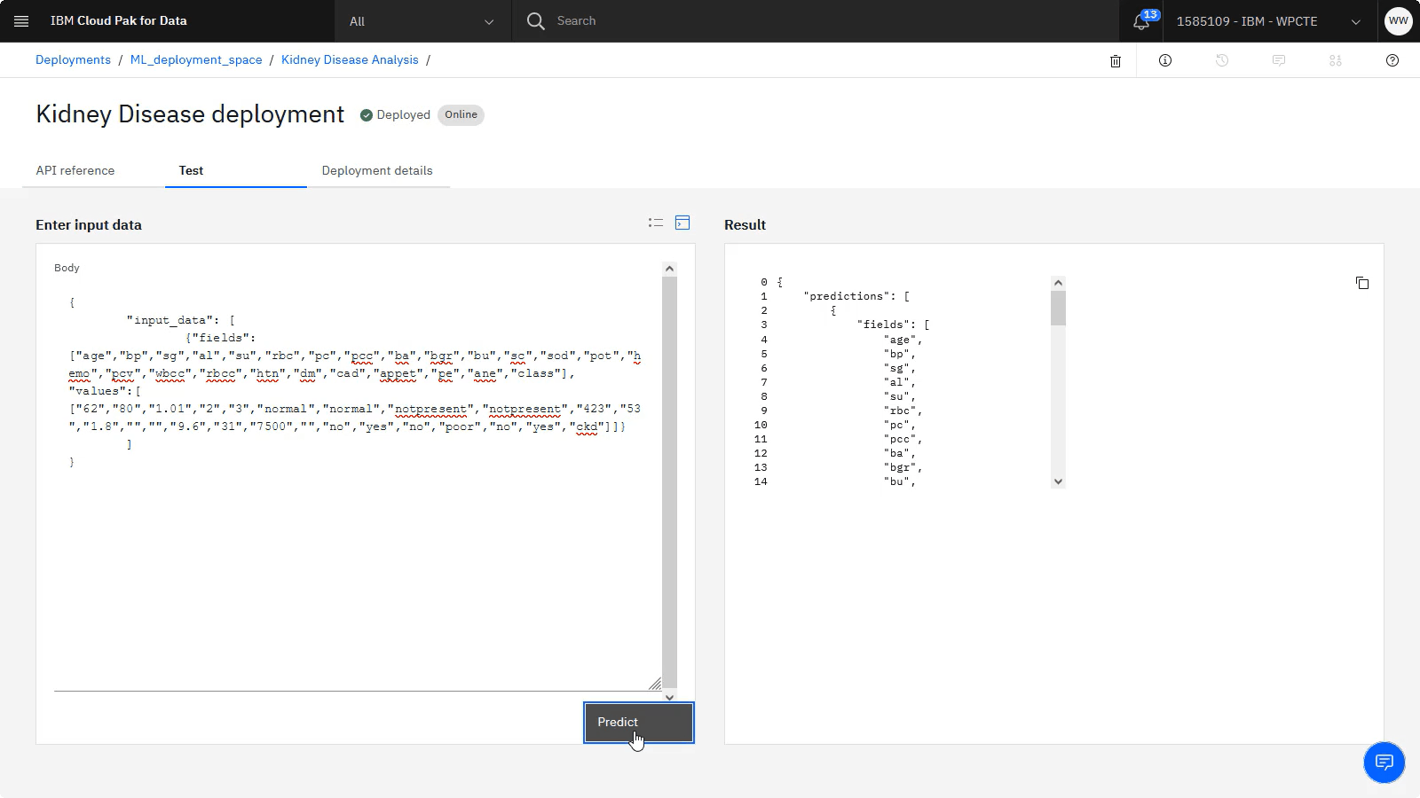Open the Deployment details tab
The height and width of the screenshot is (798, 1420).
[x=377, y=170]
